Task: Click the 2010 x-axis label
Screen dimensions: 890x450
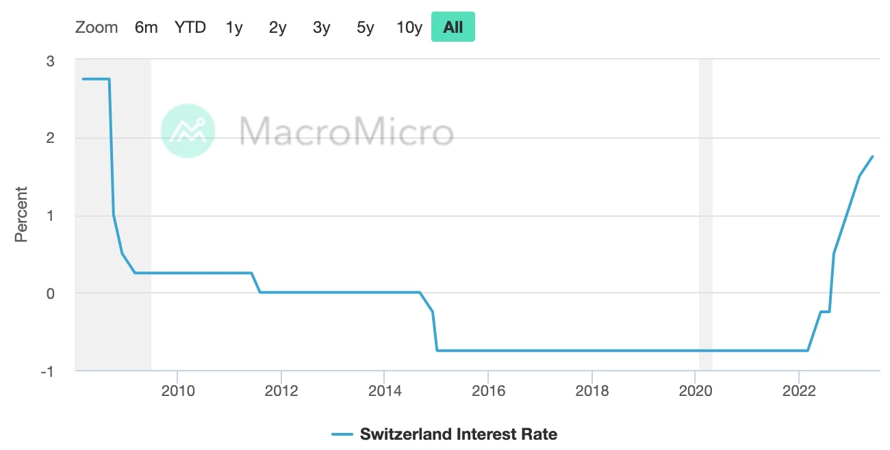Action: coord(177,391)
